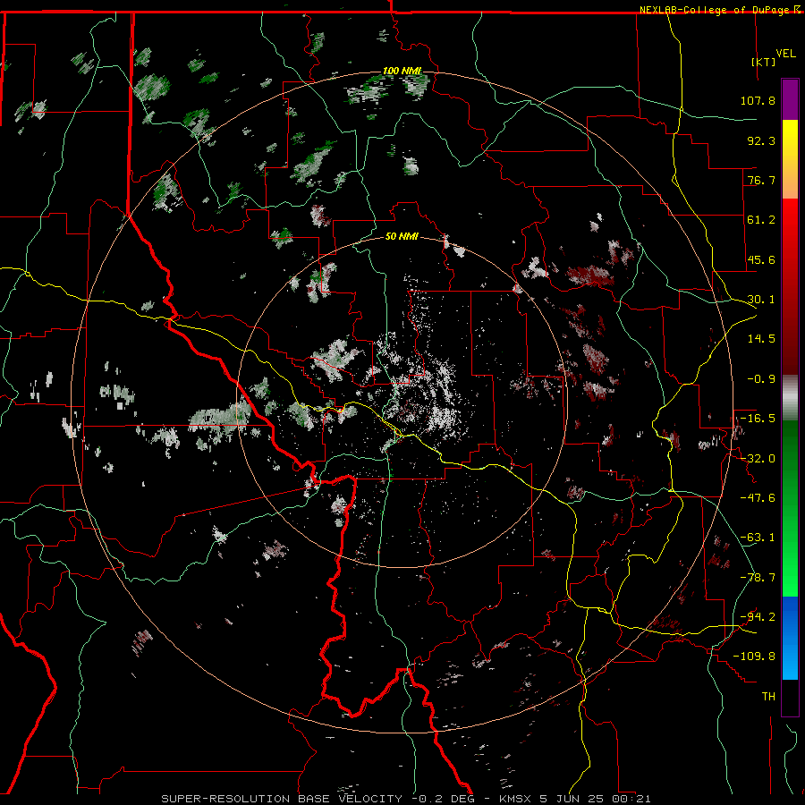The image size is (805, 805).
Task: Click the 14.5 velocity scale label
Action: [x=761, y=339]
